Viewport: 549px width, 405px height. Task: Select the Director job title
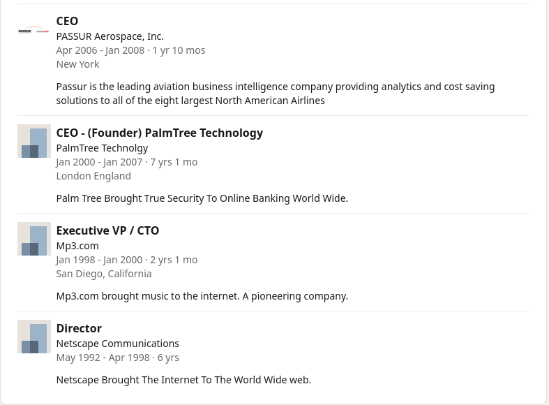tap(79, 328)
